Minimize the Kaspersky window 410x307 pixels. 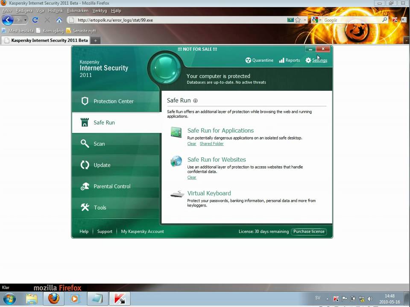click(310, 49)
